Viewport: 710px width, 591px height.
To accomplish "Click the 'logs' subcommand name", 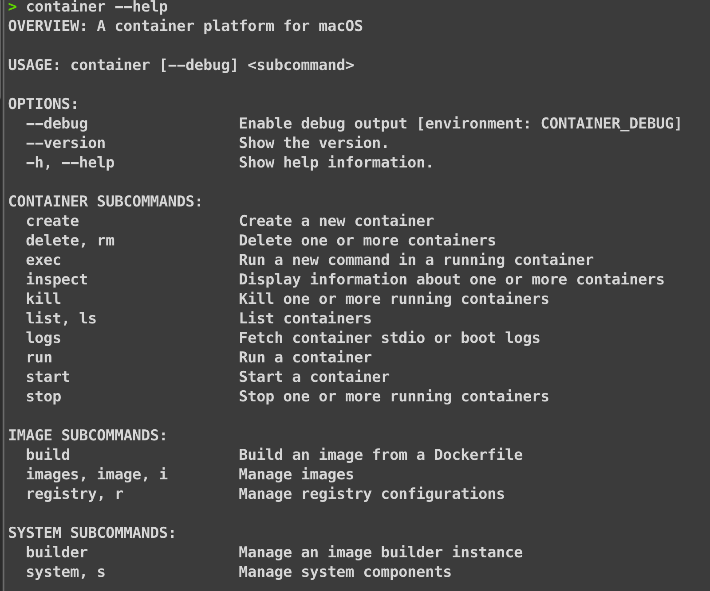I will [43, 338].
